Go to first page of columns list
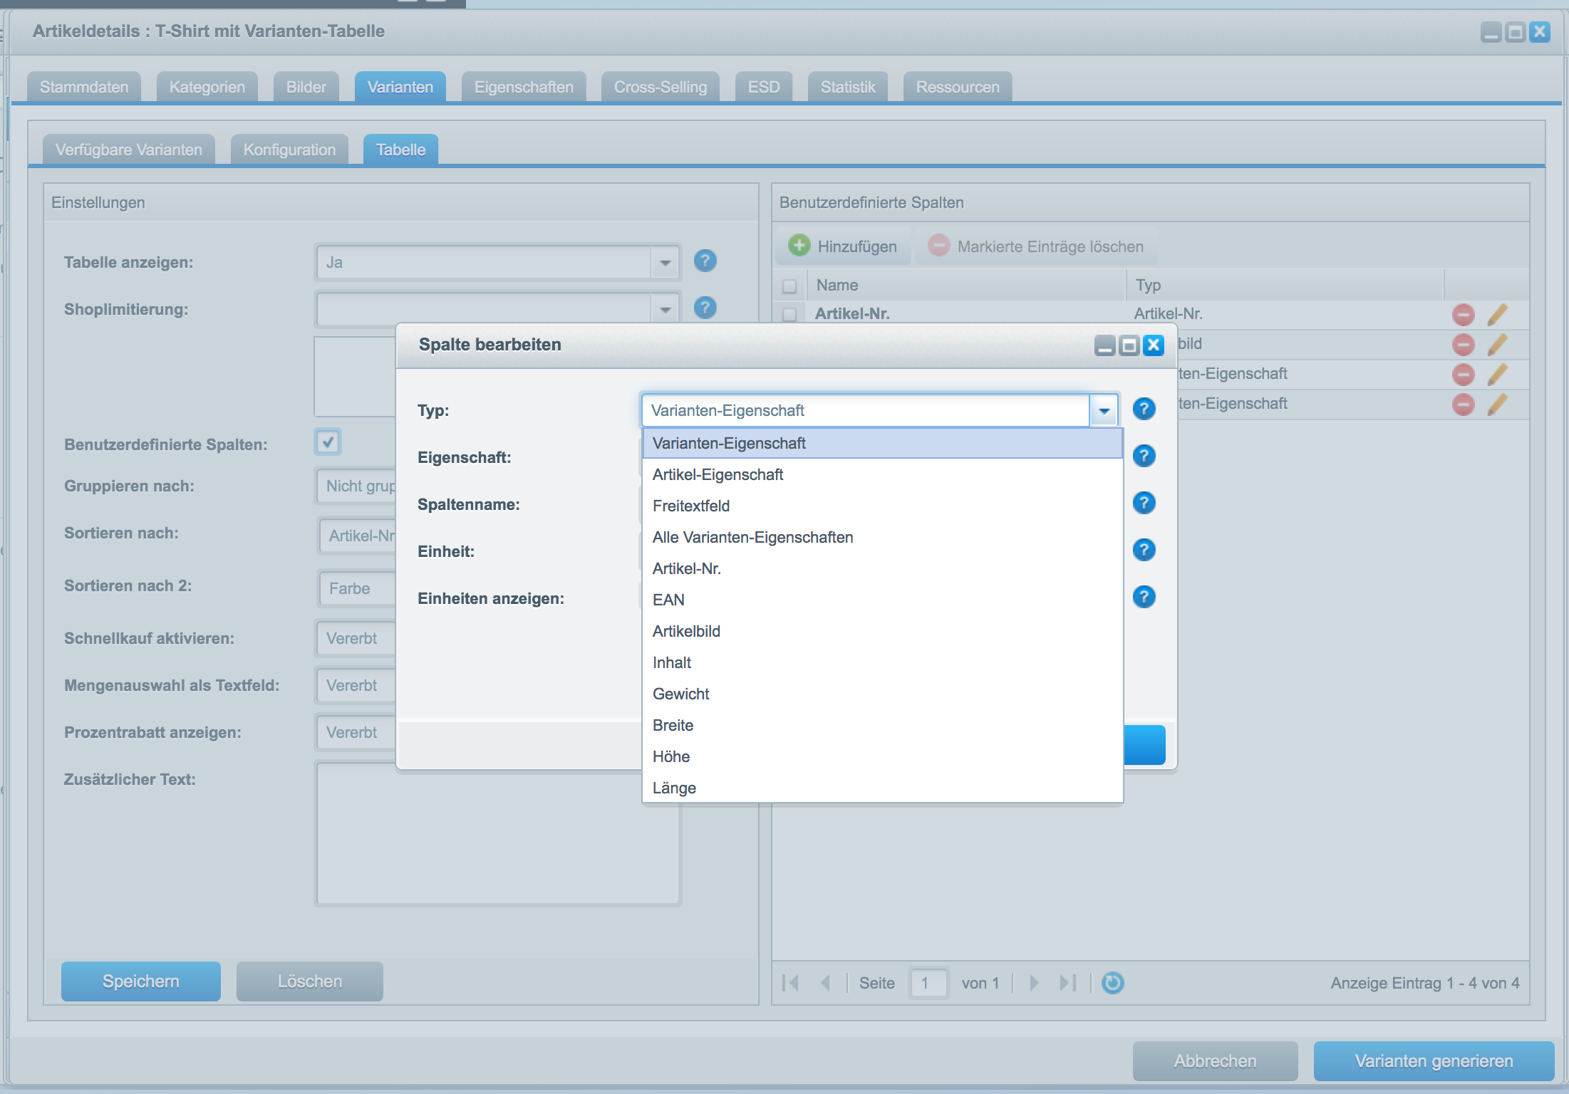The width and height of the screenshot is (1569, 1094). (x=790, y=983)
